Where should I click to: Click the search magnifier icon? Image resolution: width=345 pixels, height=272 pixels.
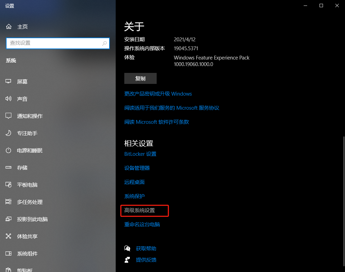pos(105,43)
